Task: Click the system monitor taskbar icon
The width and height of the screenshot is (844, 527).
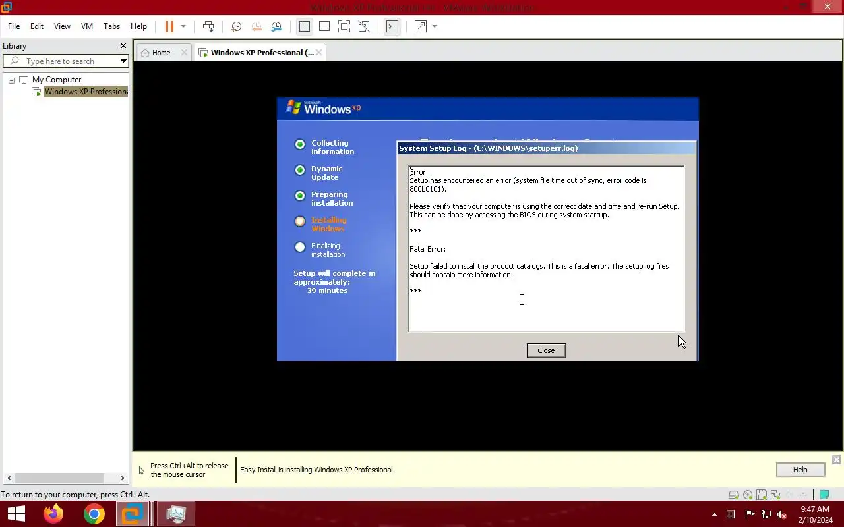Action: point(175,514)
